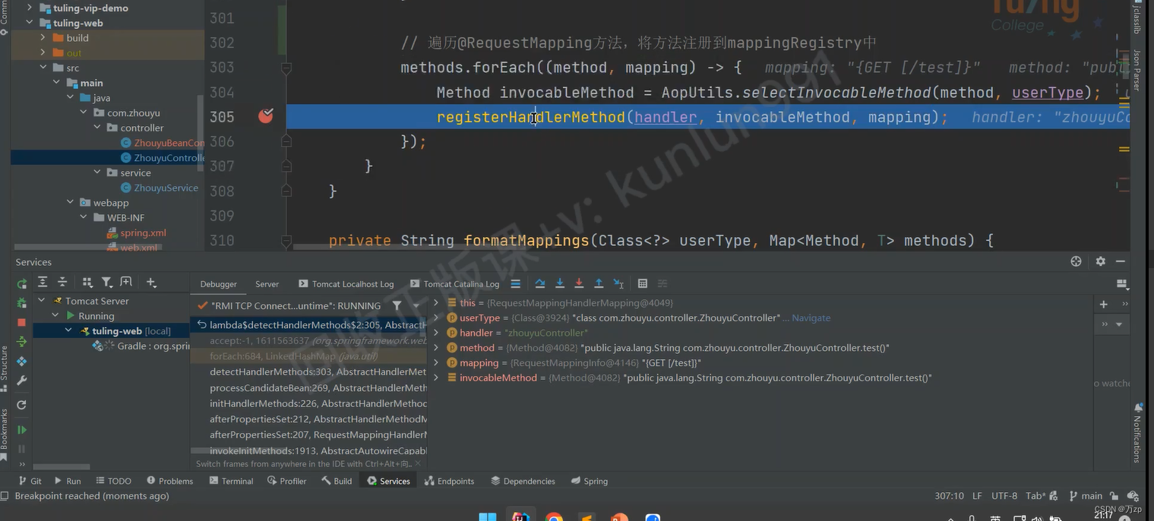The height and width of the screenshot is (521, 1154).
Task: Expand the handler variable
Action: click(x=436, y=333)
